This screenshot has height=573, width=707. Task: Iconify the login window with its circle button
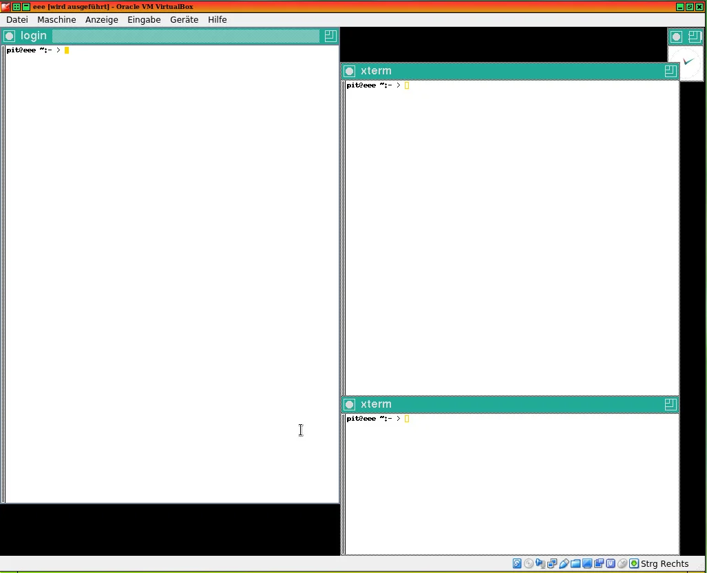[x=10, y=36]
